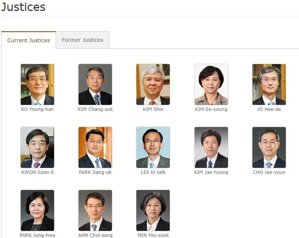The height and width of the screenshot is (238, 299).
Task: View KIM So-young's portrait image
Action: [211, 84]
